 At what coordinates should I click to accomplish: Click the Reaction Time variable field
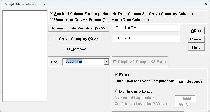(x=146, y=28)
